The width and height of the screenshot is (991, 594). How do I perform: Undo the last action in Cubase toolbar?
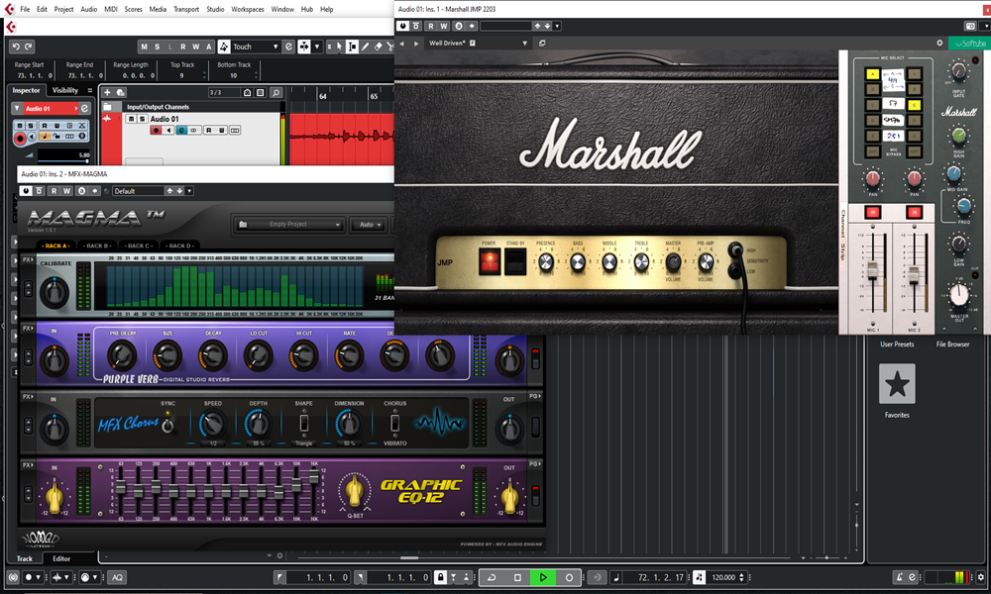point(17,47)
